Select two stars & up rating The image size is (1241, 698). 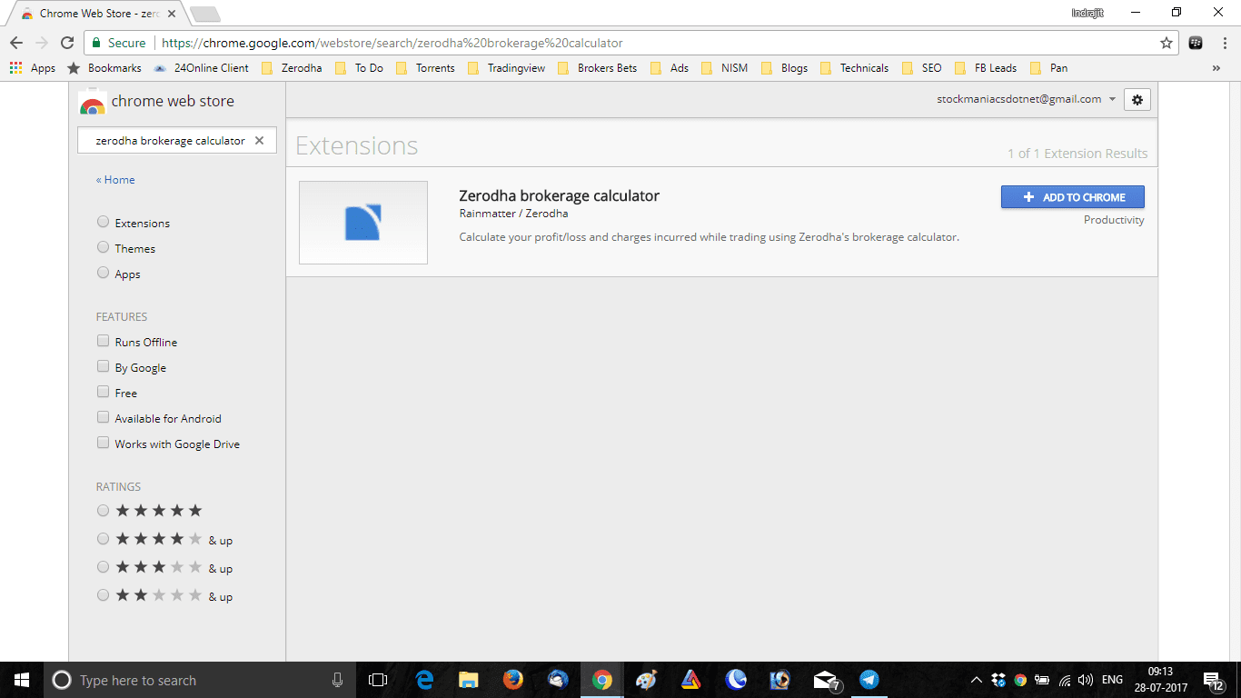[x=103, y=595]
